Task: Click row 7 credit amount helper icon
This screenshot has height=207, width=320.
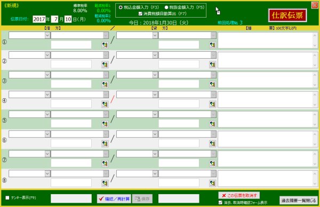Action: (x=212, y=163)
